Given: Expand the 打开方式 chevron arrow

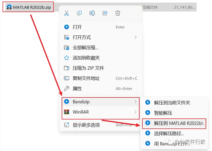Looking at the screenshot, I should (136, 37).
